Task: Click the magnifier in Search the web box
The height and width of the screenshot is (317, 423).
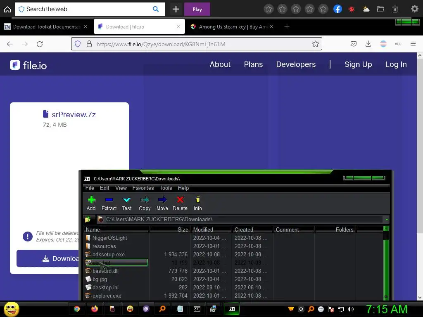Action: point(156,9)
